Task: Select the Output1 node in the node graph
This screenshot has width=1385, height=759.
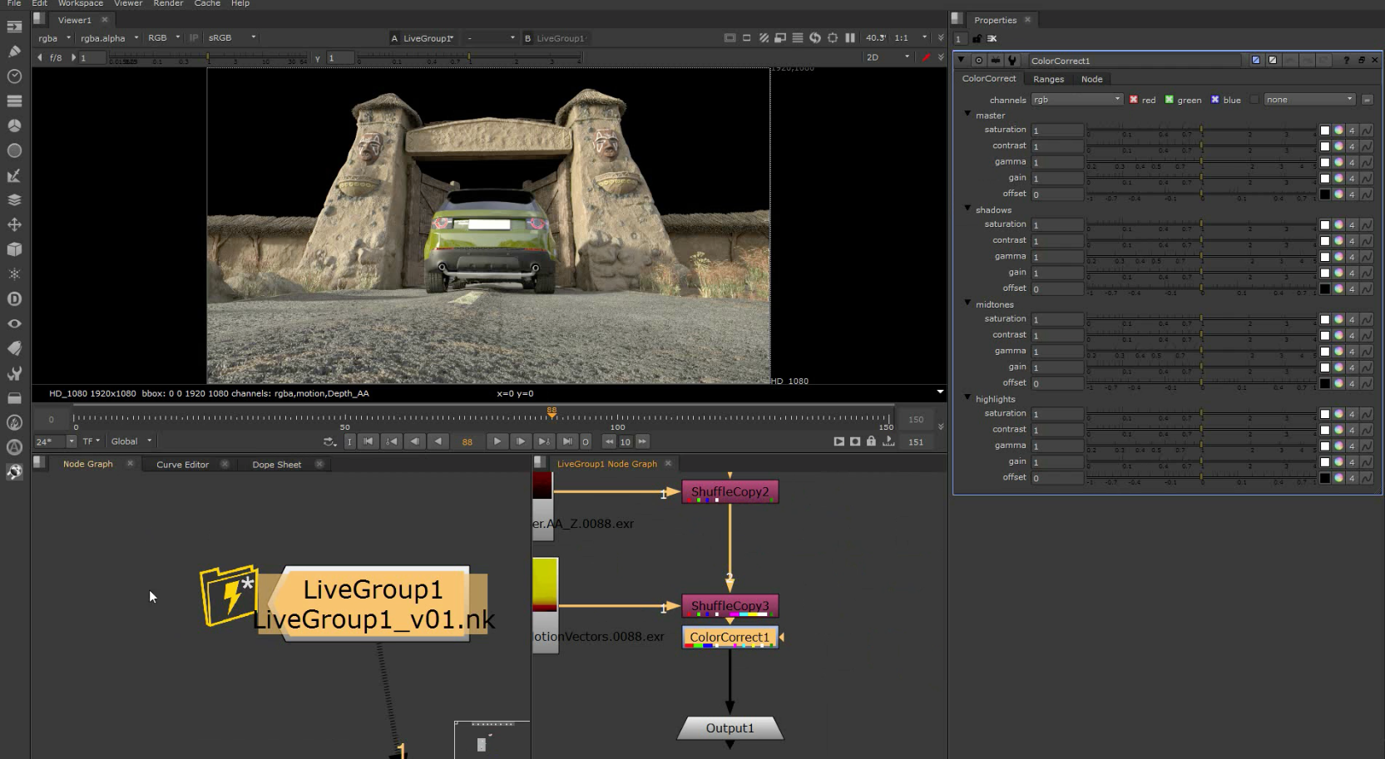Action: pos(730,727)
